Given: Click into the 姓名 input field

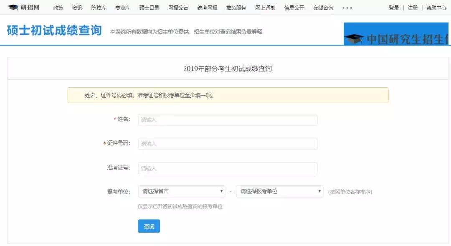Looking at the screenshot, I should pos(227,119).
